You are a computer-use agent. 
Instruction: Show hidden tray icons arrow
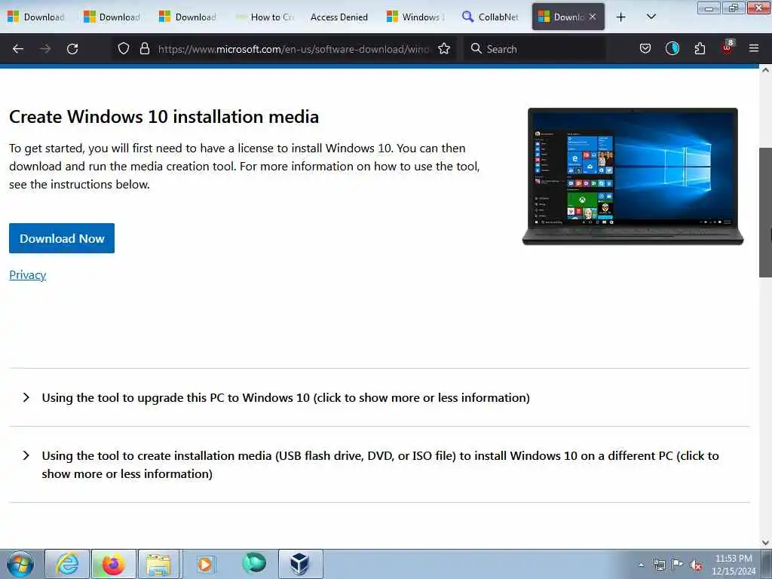click(641, 565)
